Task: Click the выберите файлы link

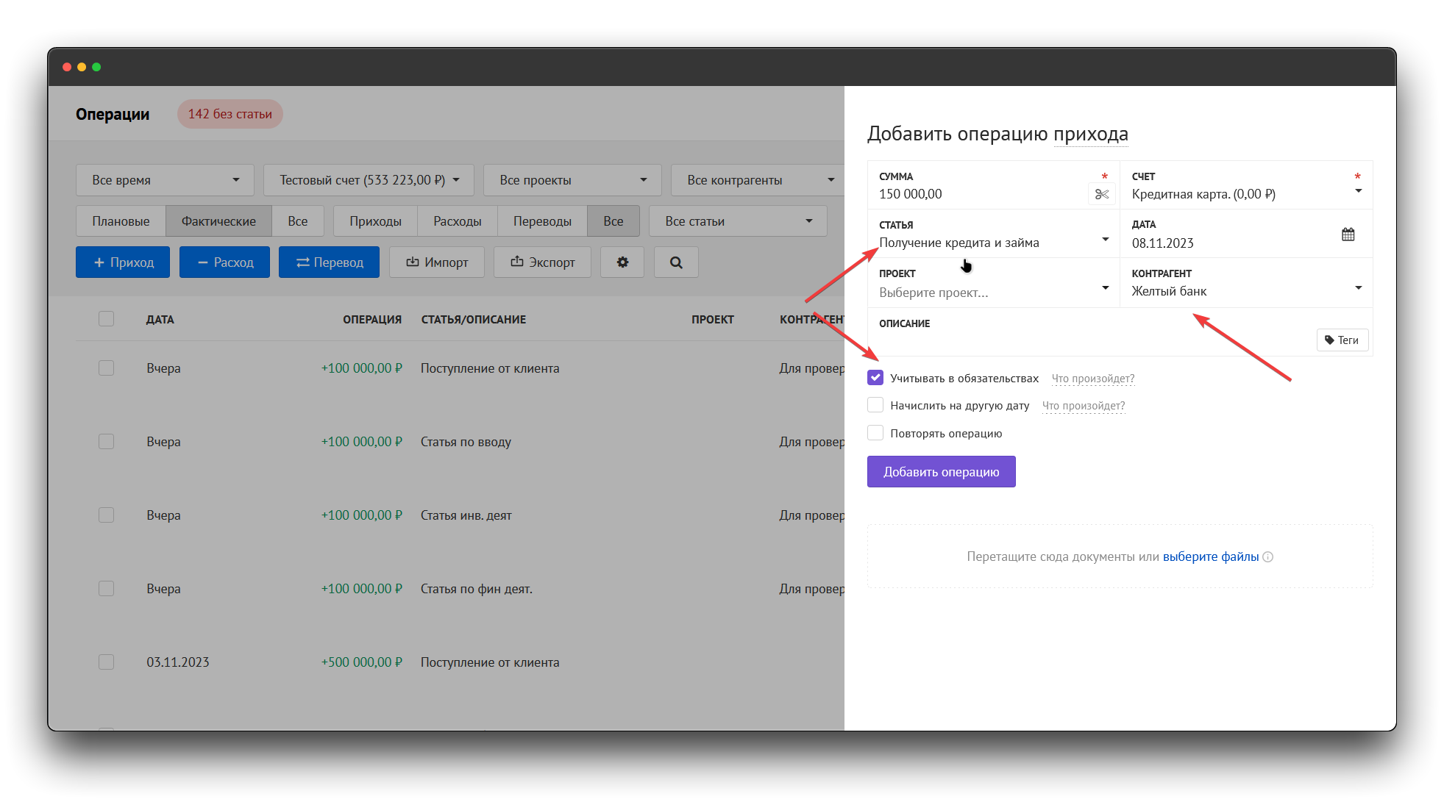Action: coord(1211,557)
